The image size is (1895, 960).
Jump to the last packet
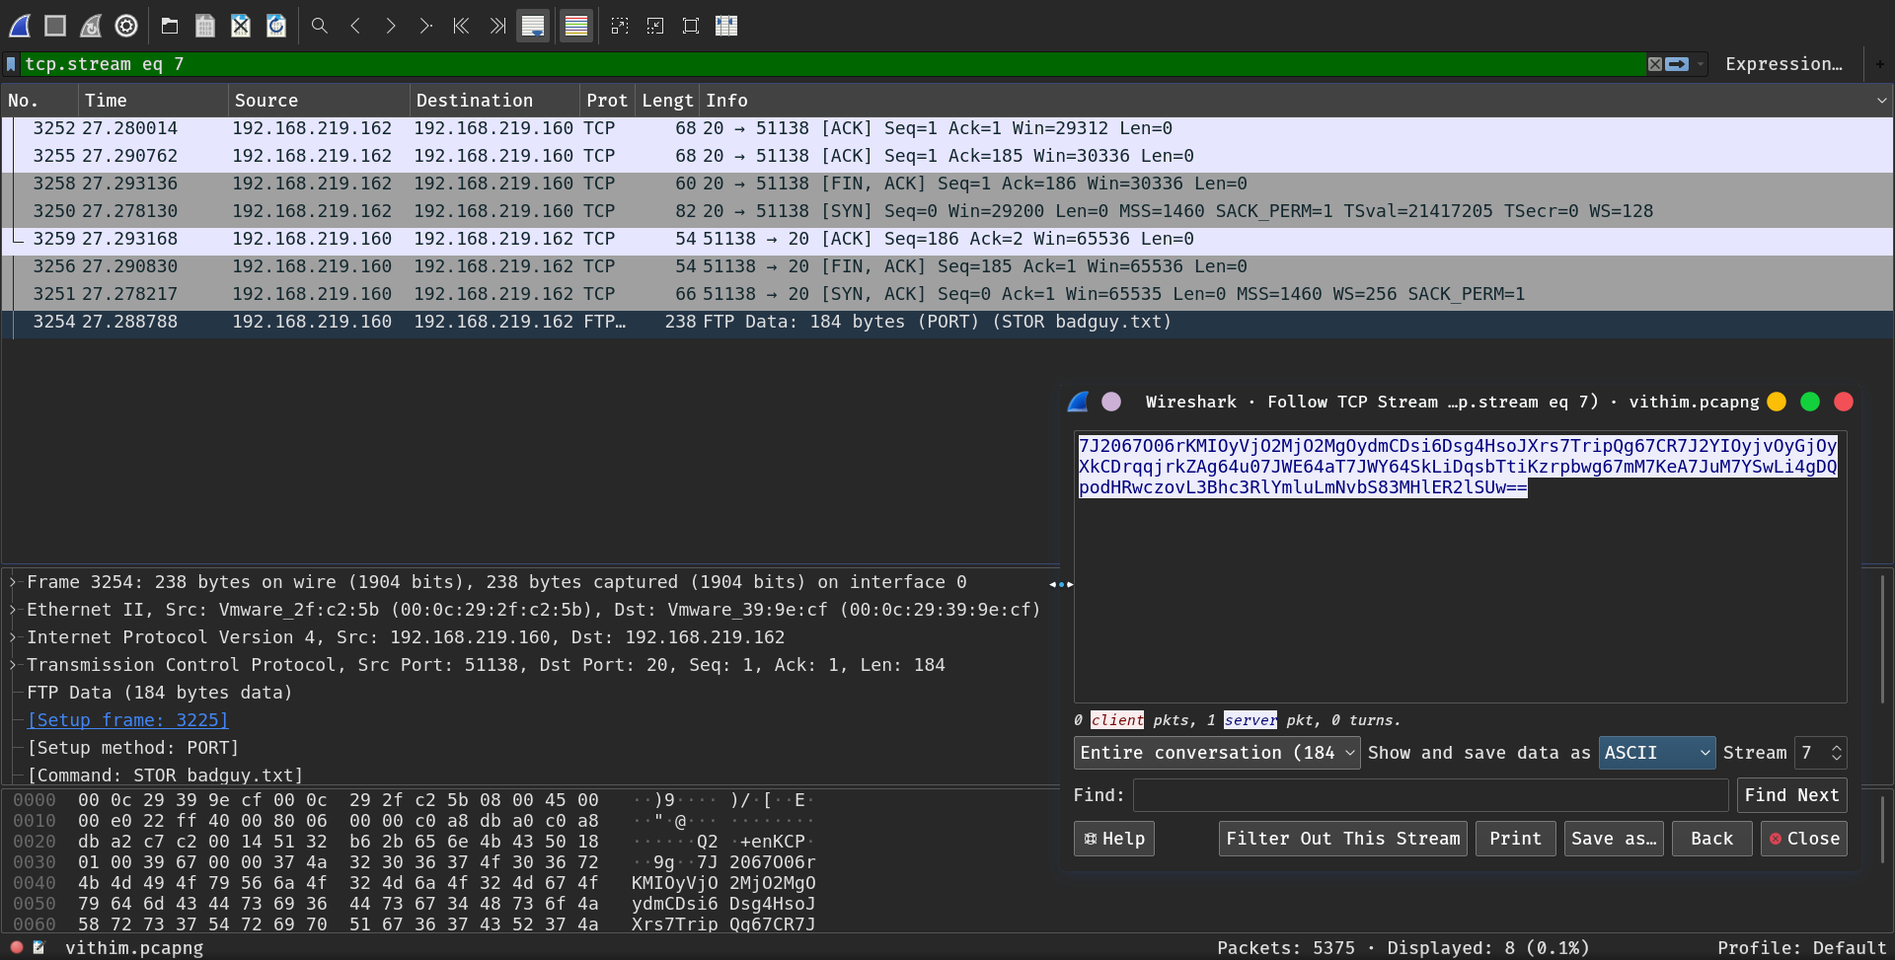coord(497,26)
